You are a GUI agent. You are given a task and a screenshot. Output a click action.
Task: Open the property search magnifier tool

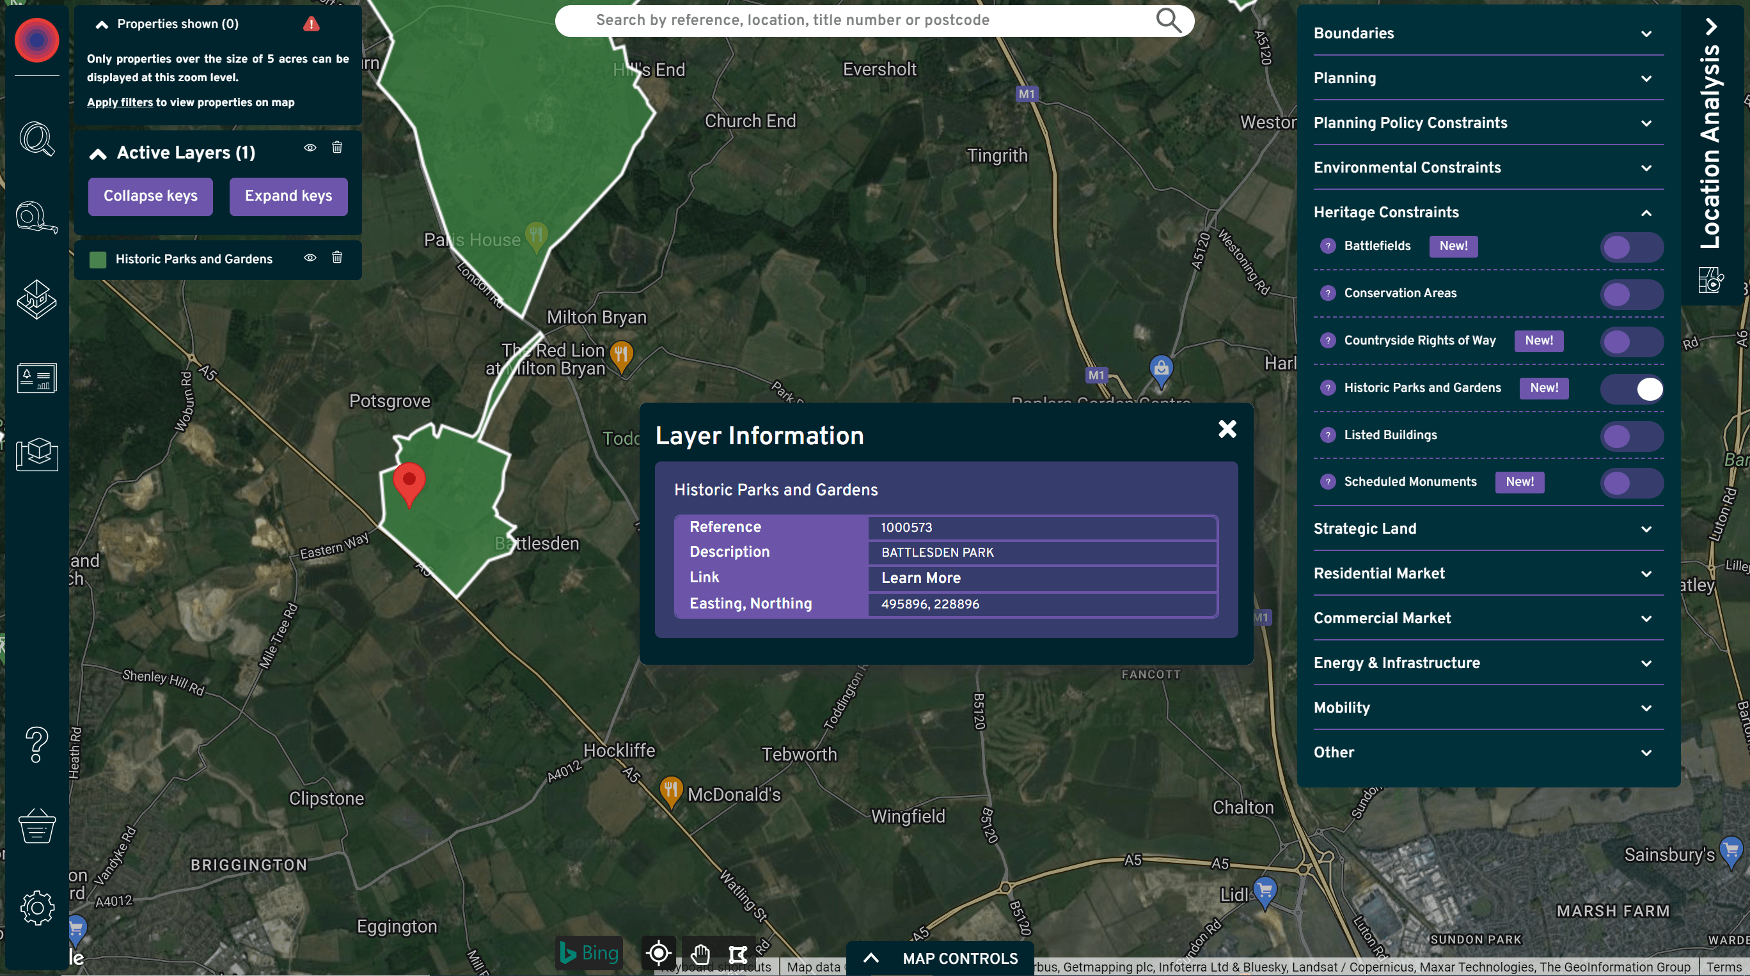[x=36, y=139]
